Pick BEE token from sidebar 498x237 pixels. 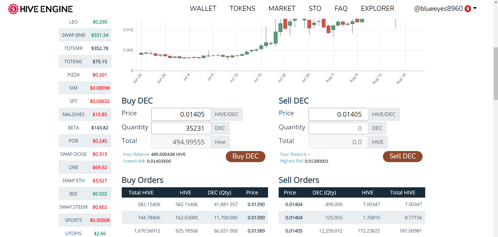point(85,194)
